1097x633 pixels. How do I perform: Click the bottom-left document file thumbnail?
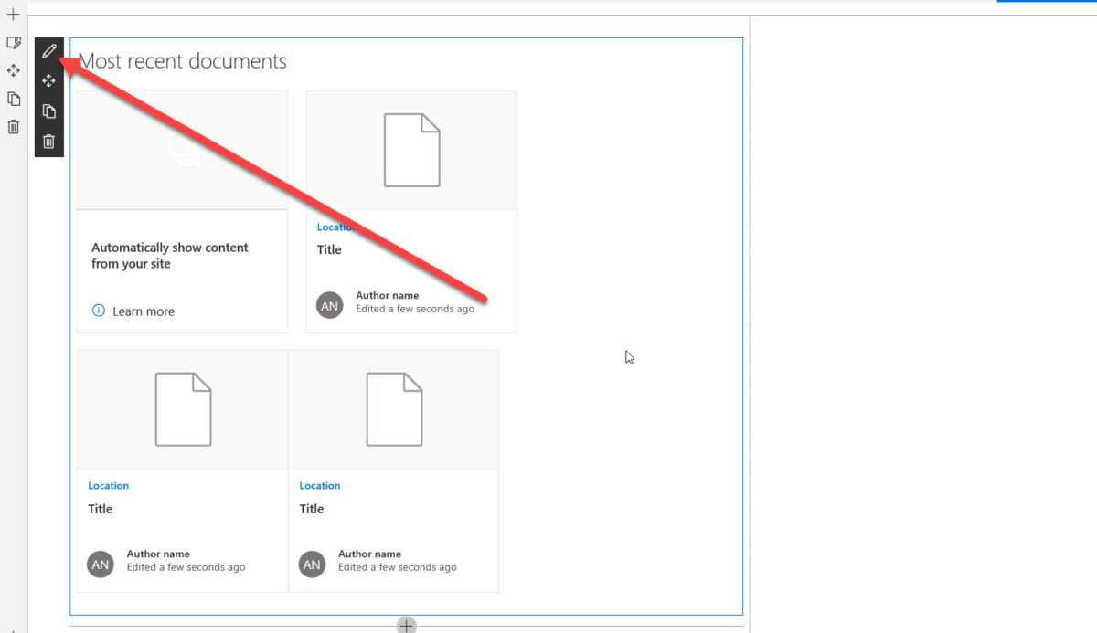pos(182,408)
